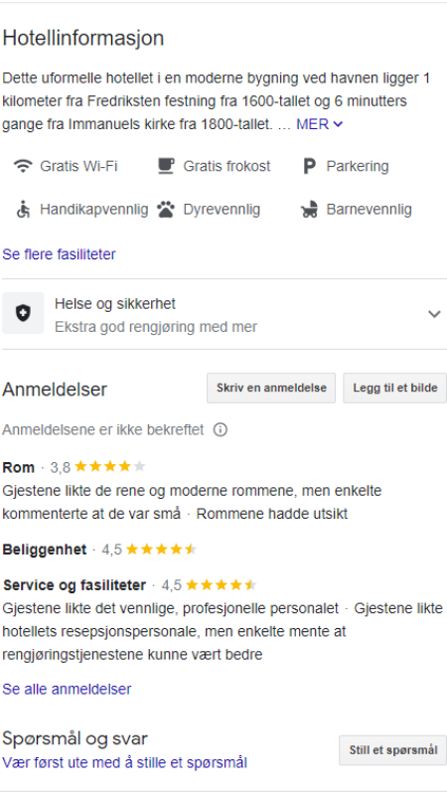Viewport: 447px width, 795px height.
Task: Select the Beliggenhet rating heading
Action: [x=45, y=550]
